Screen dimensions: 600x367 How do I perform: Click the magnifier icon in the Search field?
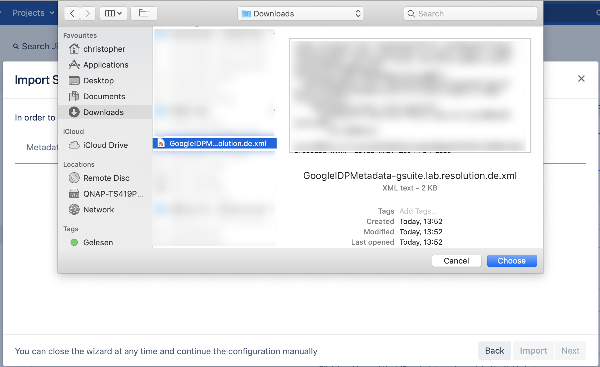point(411,14)
